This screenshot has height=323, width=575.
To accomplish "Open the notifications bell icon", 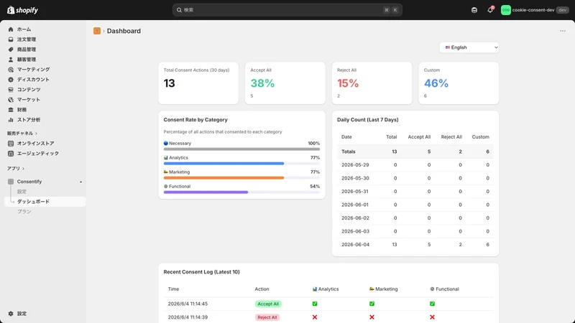I will coord(490,10).
